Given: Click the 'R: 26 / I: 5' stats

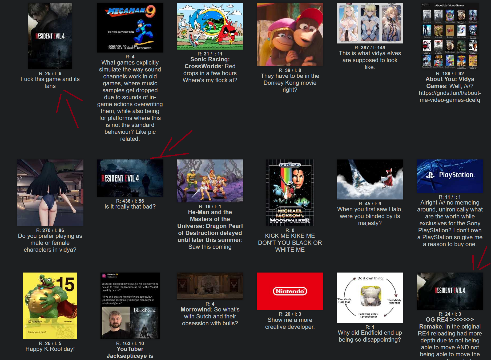Looking at the screenshot, I should 50,343.
